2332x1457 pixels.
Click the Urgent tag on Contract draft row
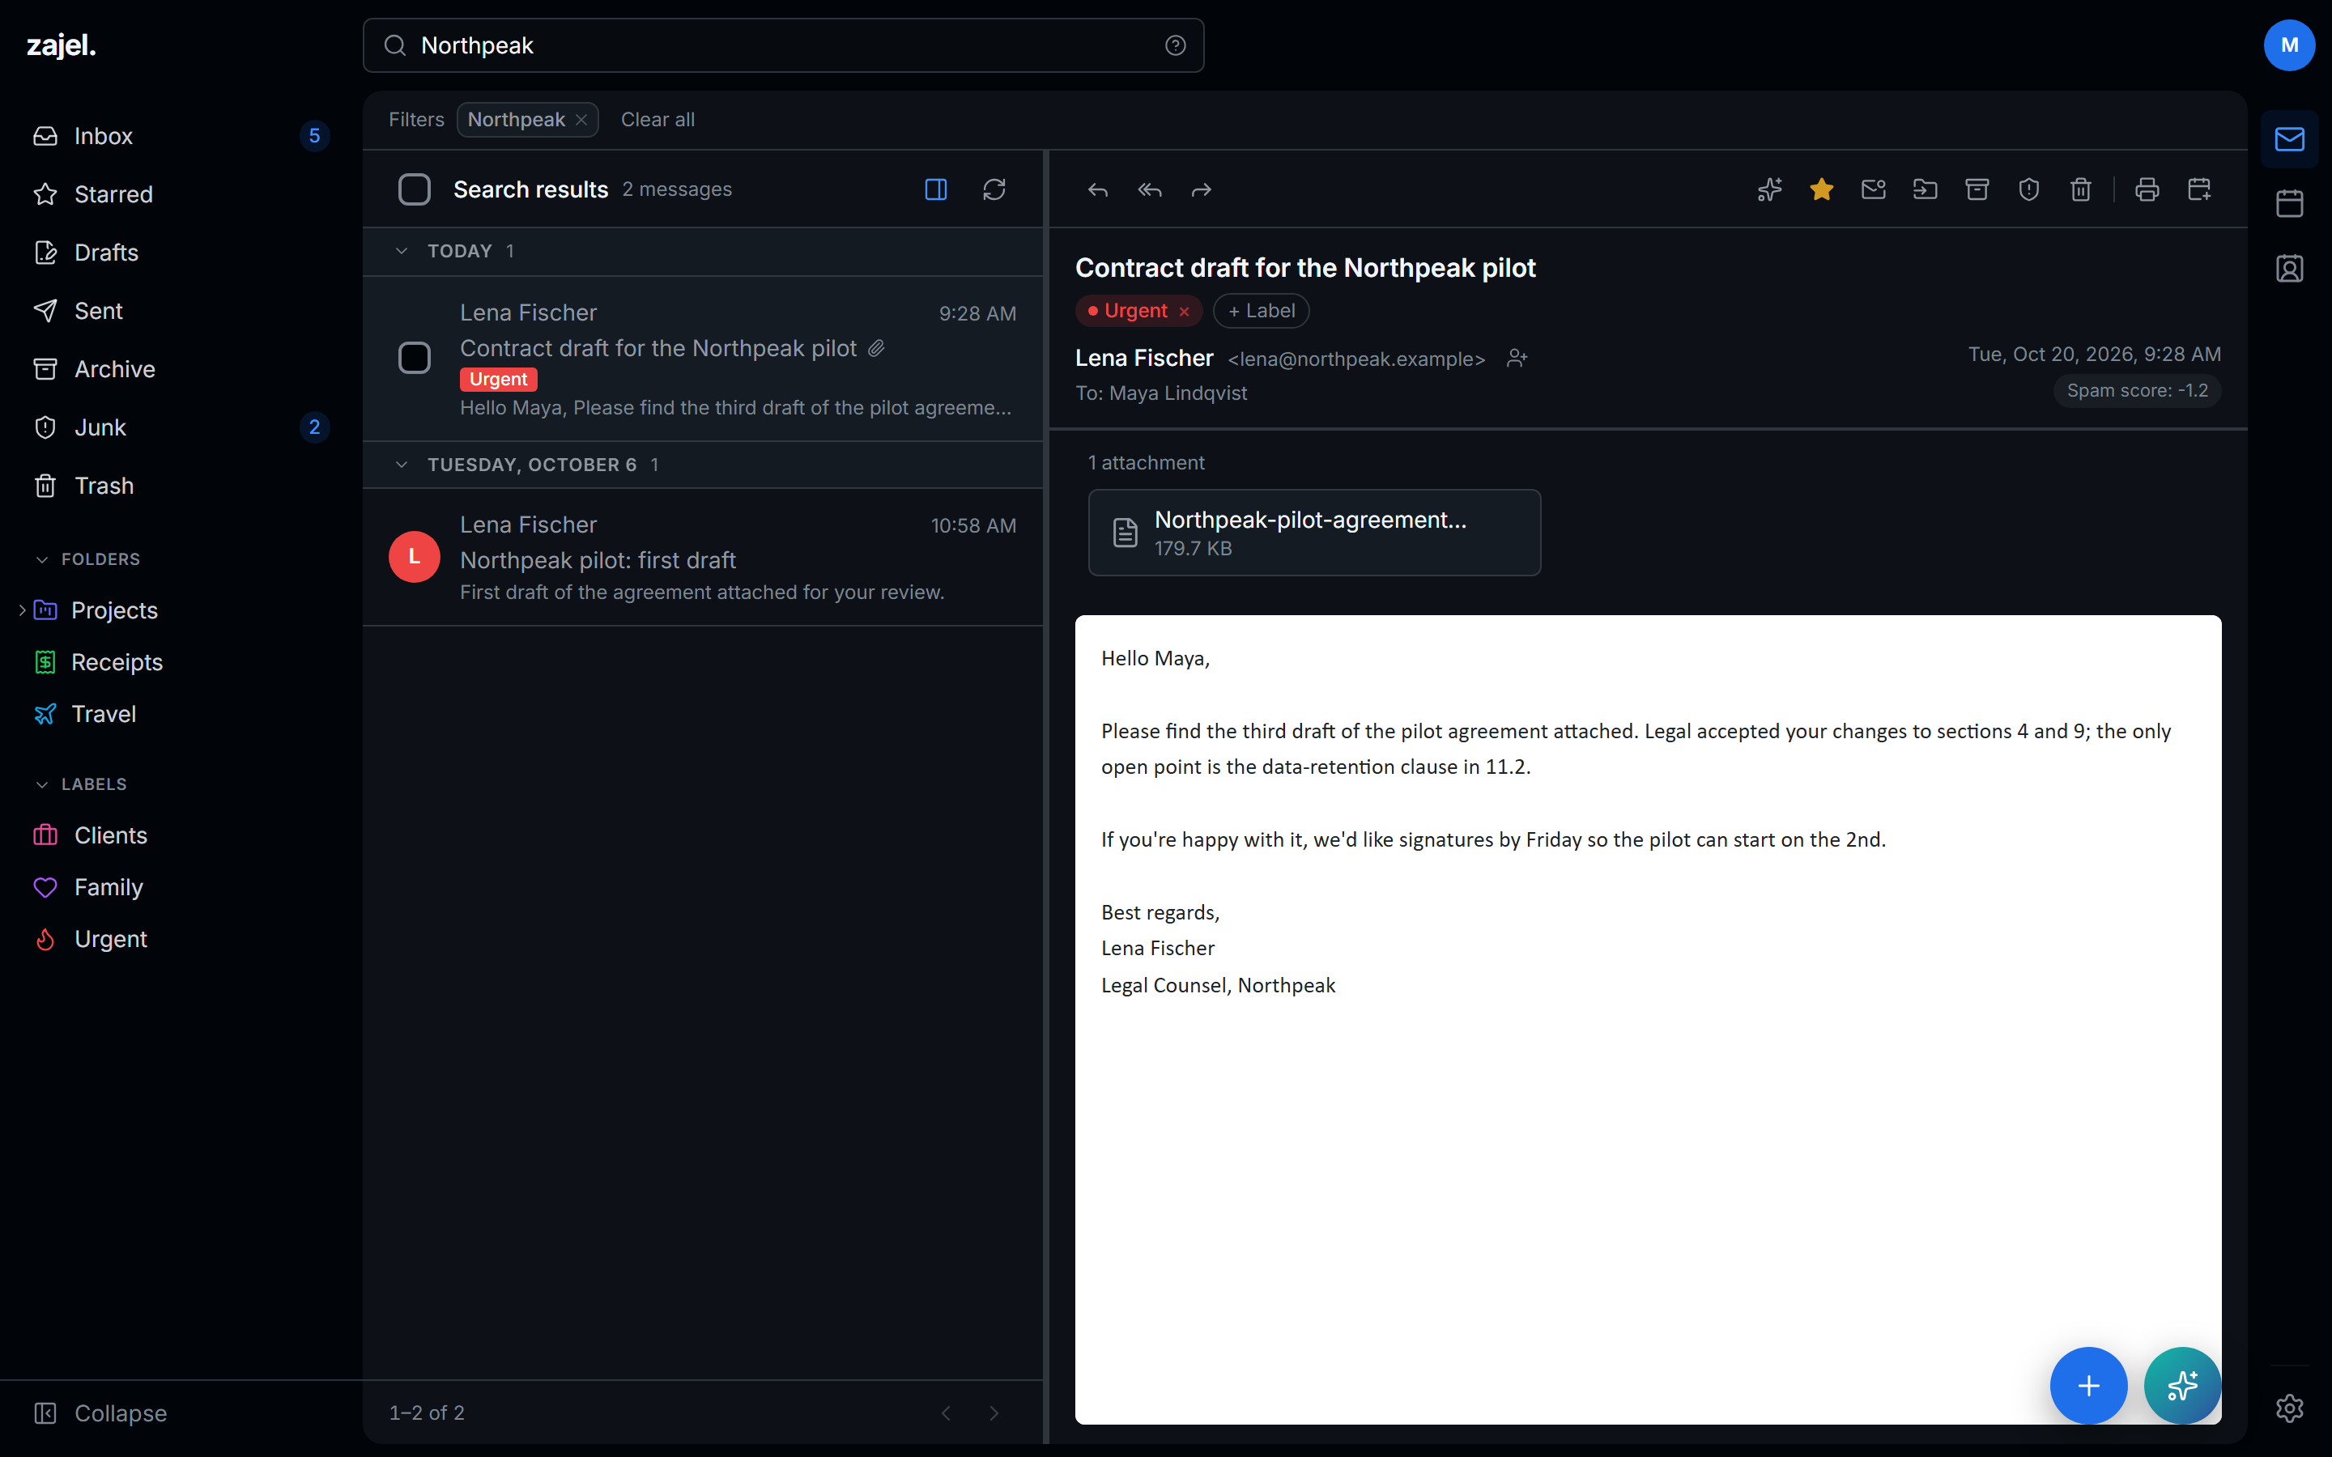pyautogui.click(x=498, y=380)
